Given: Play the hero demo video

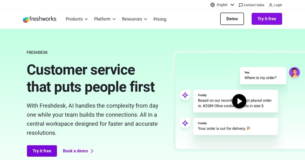Looking at the screenshot, I should (x=239, y=101).
